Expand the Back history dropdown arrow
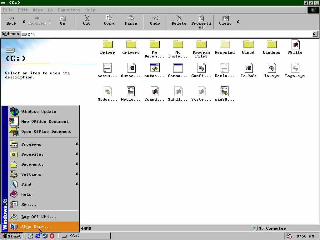 pyautogui.click(x=24, y=22)
